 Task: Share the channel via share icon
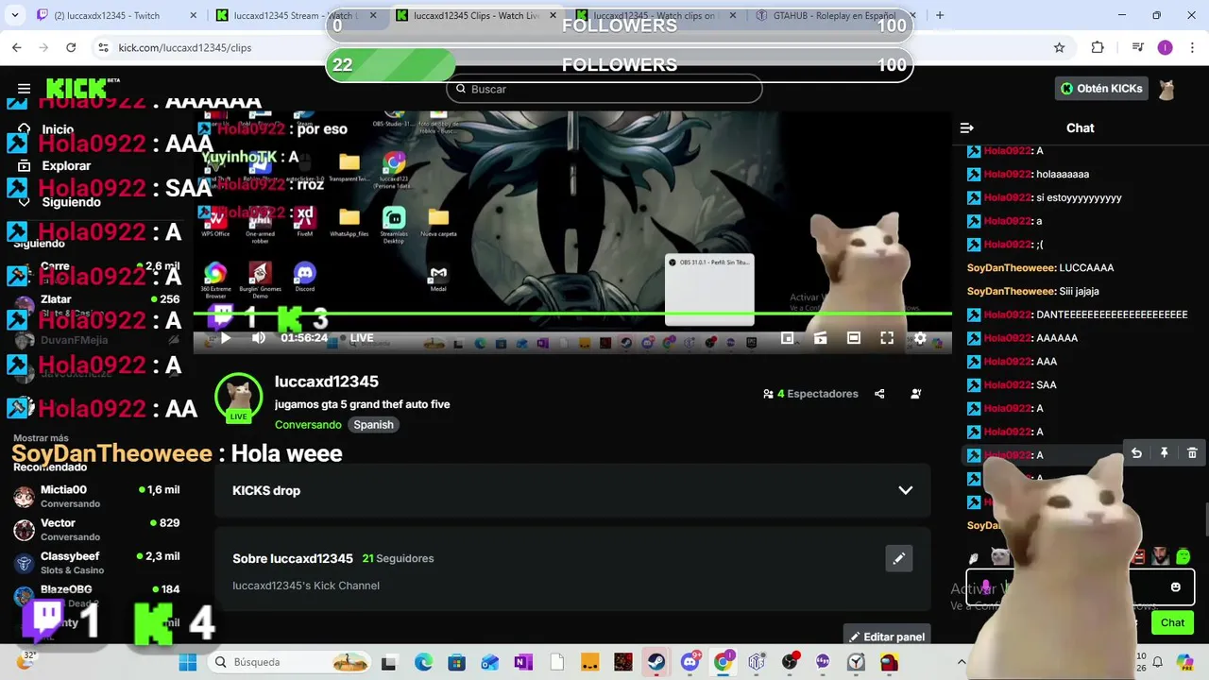[879, 394]
